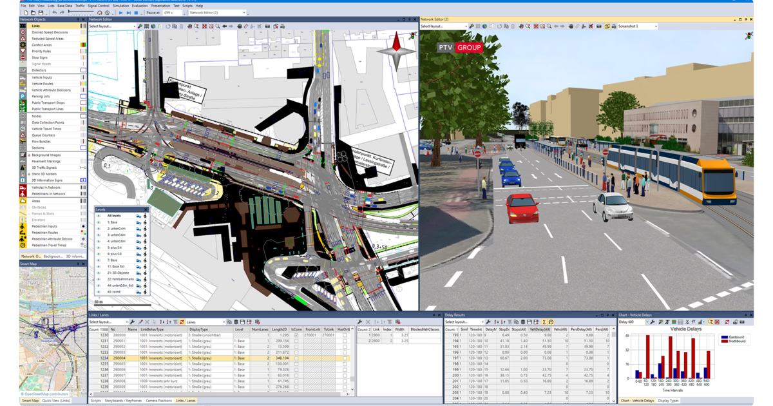The image size is (773, 406).
Task: Start the simulation with the play icon
Action: coord(120,12)
